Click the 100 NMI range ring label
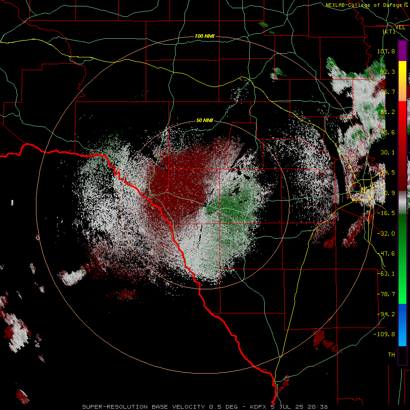Viewport: 410px width, 410px height. 205,36
